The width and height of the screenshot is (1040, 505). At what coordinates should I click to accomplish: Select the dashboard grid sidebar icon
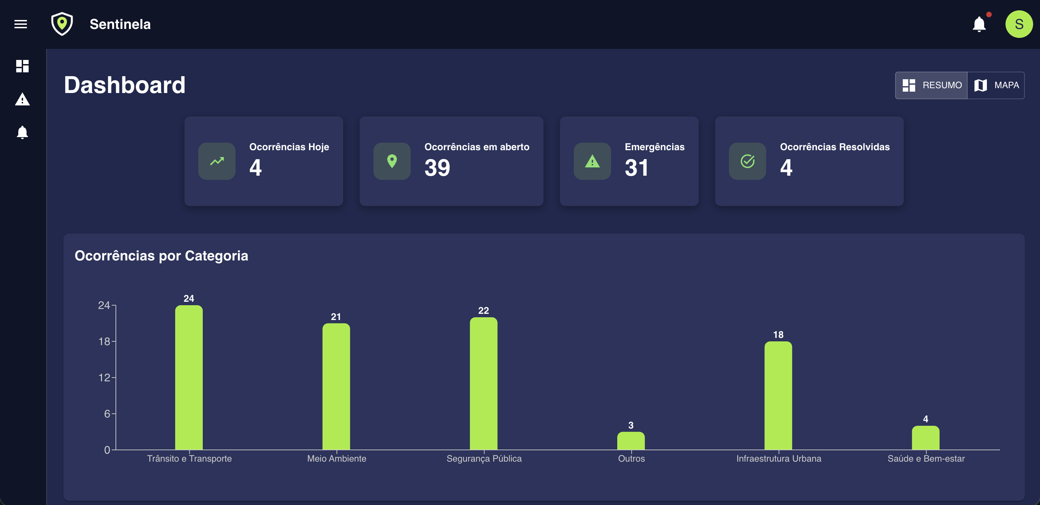tap(22, 66)
